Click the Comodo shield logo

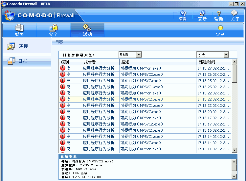pyautogui.click(x=10, y=15)
